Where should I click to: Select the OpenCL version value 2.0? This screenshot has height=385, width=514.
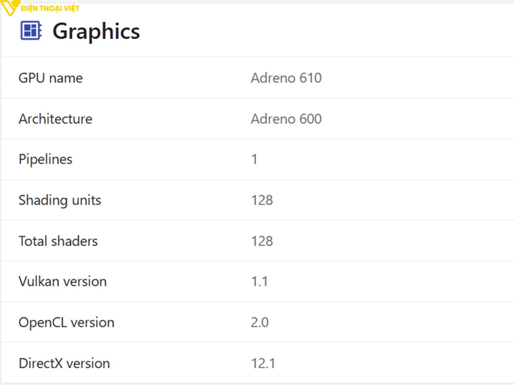point(260,322)
